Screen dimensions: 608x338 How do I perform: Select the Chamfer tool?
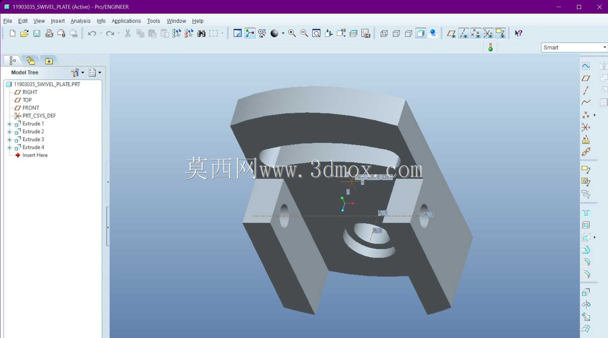point(586,274)
